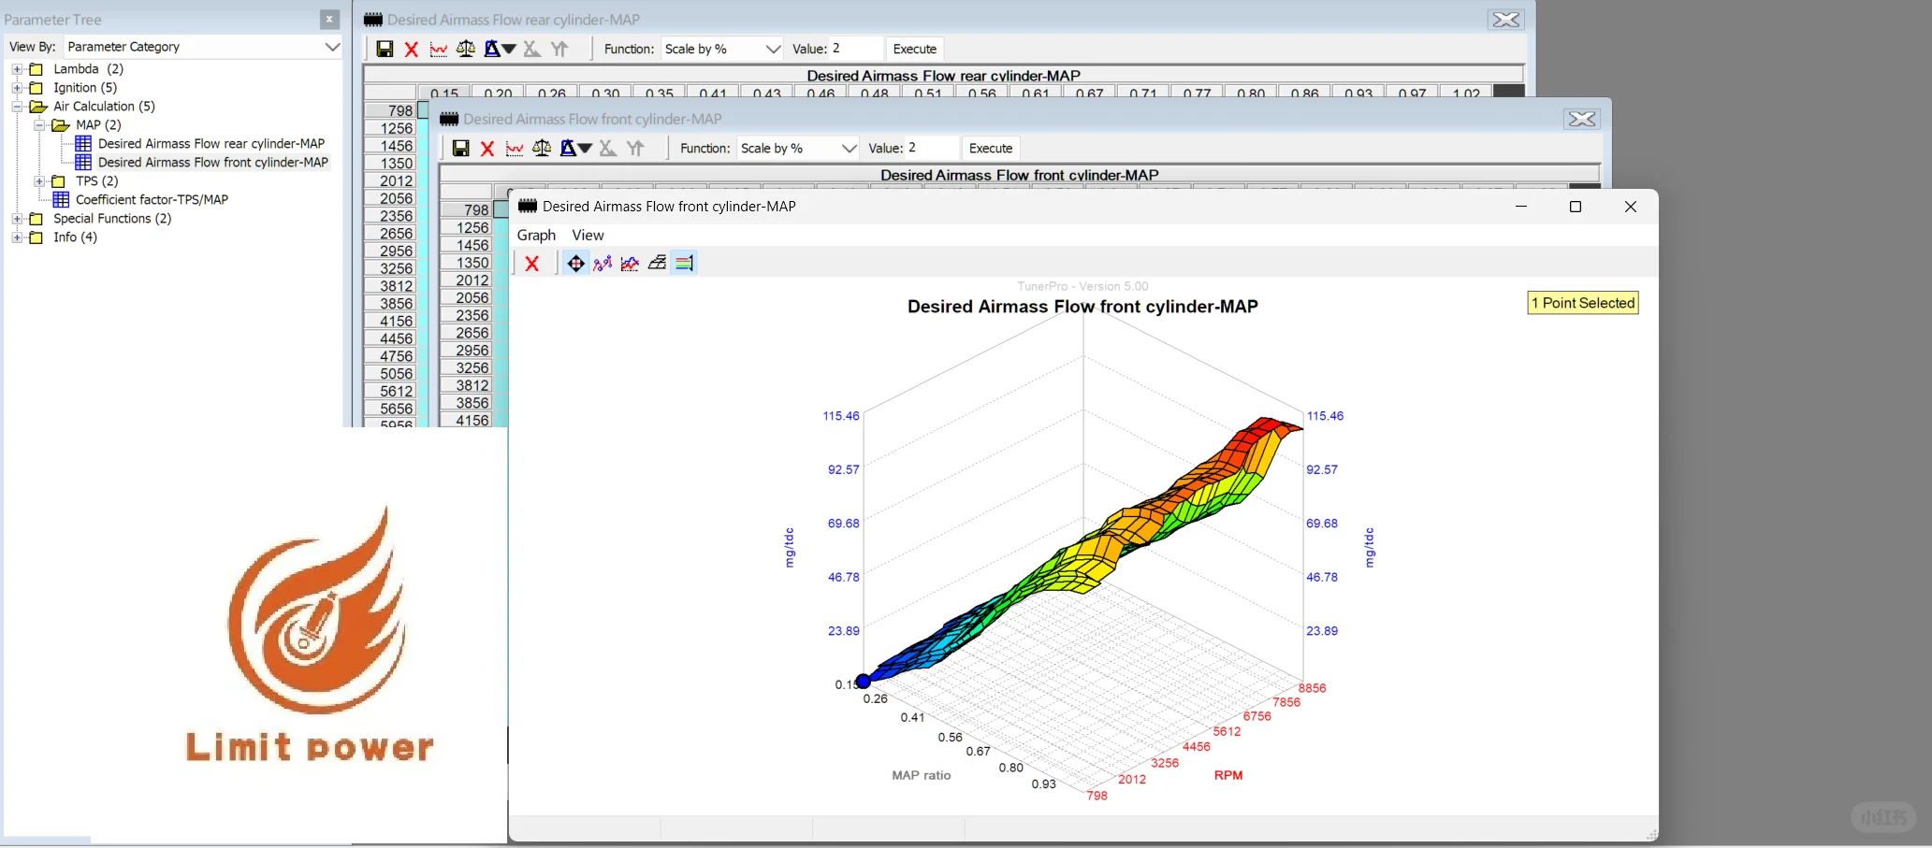Close the Parameter Tree panel
Viewport: 1932px width, 848px height.
tap(329, 20)
